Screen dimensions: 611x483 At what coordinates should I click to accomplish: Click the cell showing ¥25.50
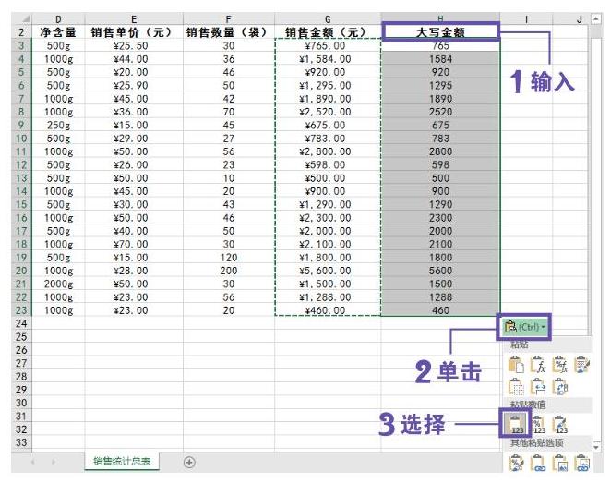[x=134, y=45]
